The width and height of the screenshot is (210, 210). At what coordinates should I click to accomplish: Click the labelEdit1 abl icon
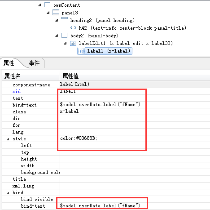point(73,44)
